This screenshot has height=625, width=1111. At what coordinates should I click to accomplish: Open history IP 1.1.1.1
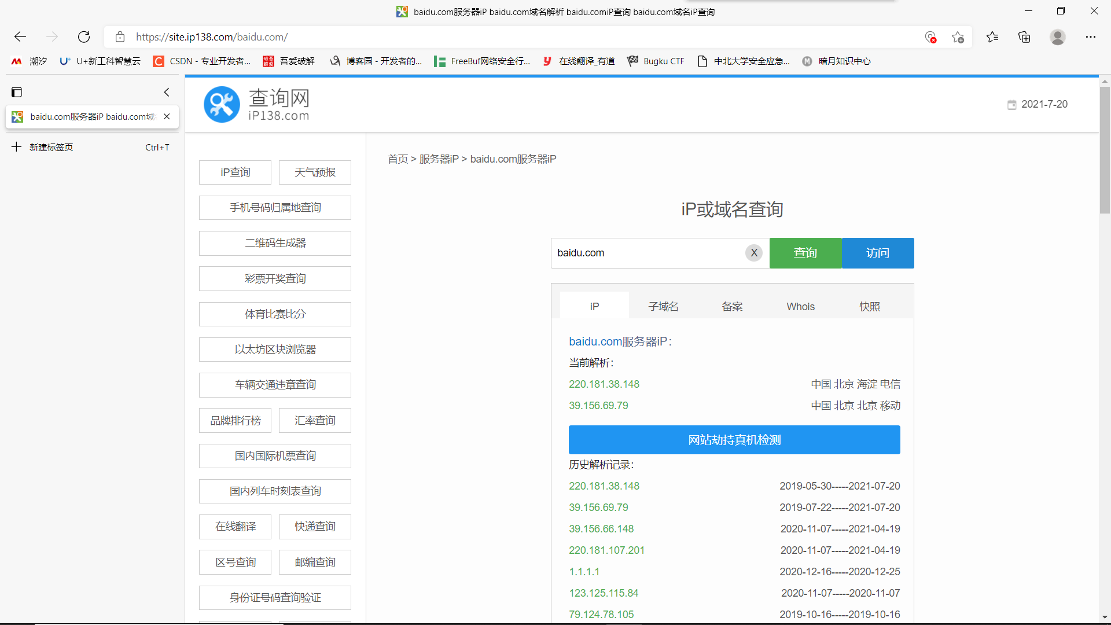click(x=584, y=572)
